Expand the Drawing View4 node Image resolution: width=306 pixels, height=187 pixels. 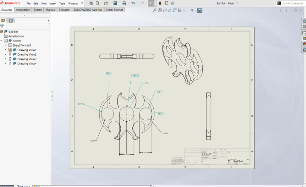[5, 64]
